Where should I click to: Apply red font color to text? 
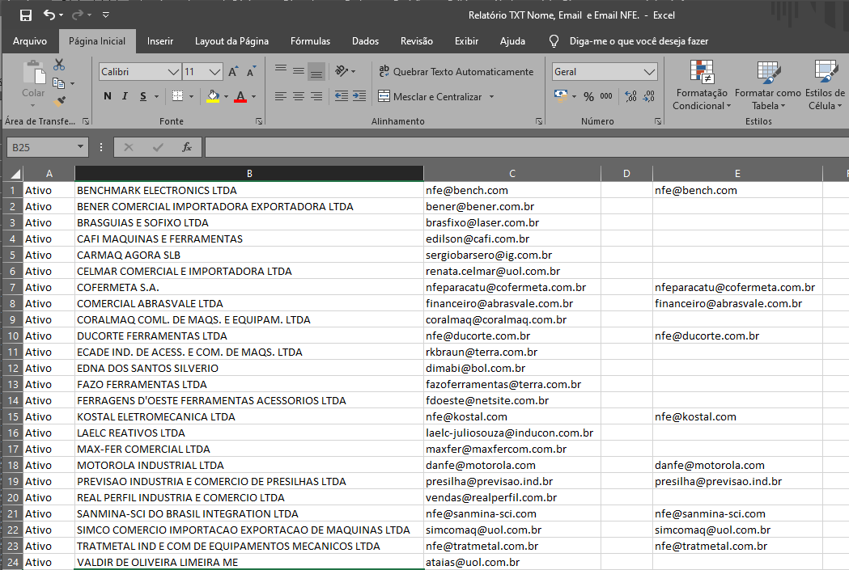click(241, 97)
